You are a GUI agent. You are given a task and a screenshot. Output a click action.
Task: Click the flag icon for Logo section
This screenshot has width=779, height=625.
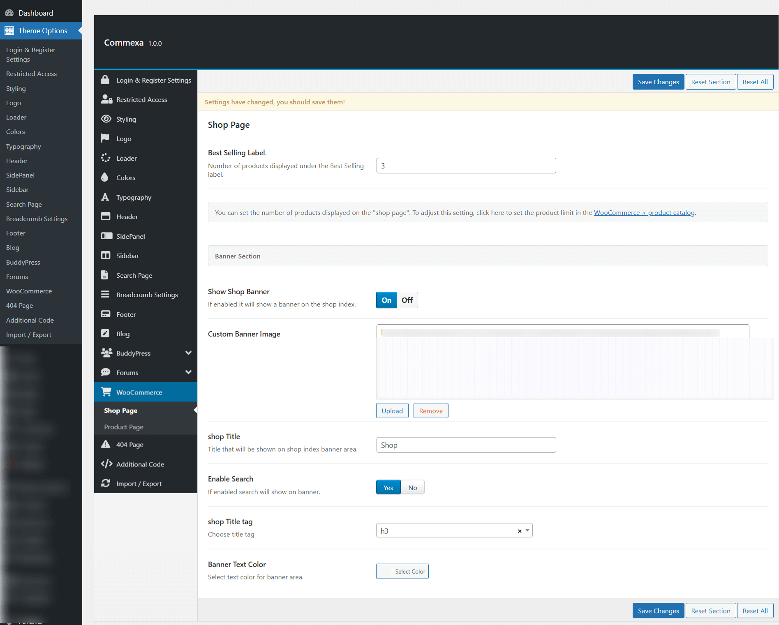pyautogui.click(x=105, y=138)
